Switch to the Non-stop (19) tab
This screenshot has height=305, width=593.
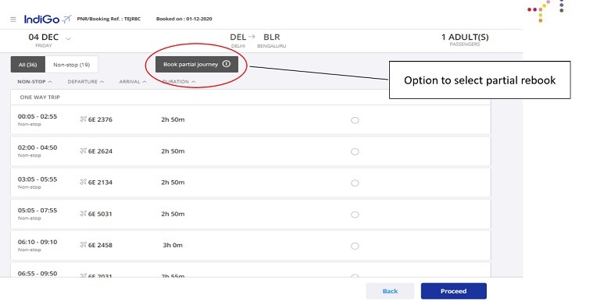coord(71,65)
